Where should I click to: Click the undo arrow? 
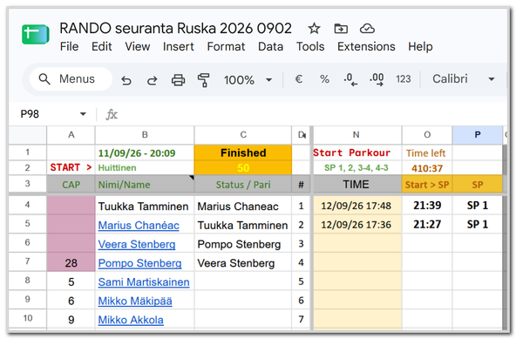(x=126, y=80)
